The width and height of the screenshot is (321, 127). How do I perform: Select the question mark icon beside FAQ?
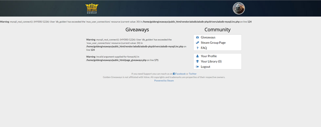197,48
